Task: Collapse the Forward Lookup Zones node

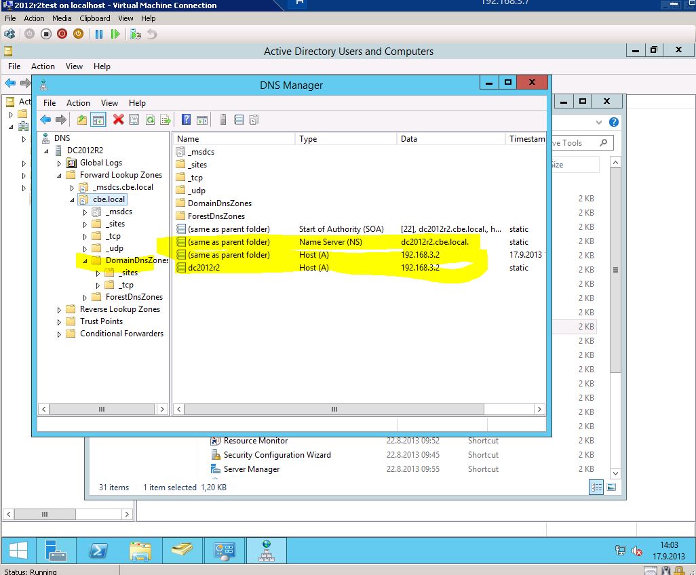Action: [59, 175]
